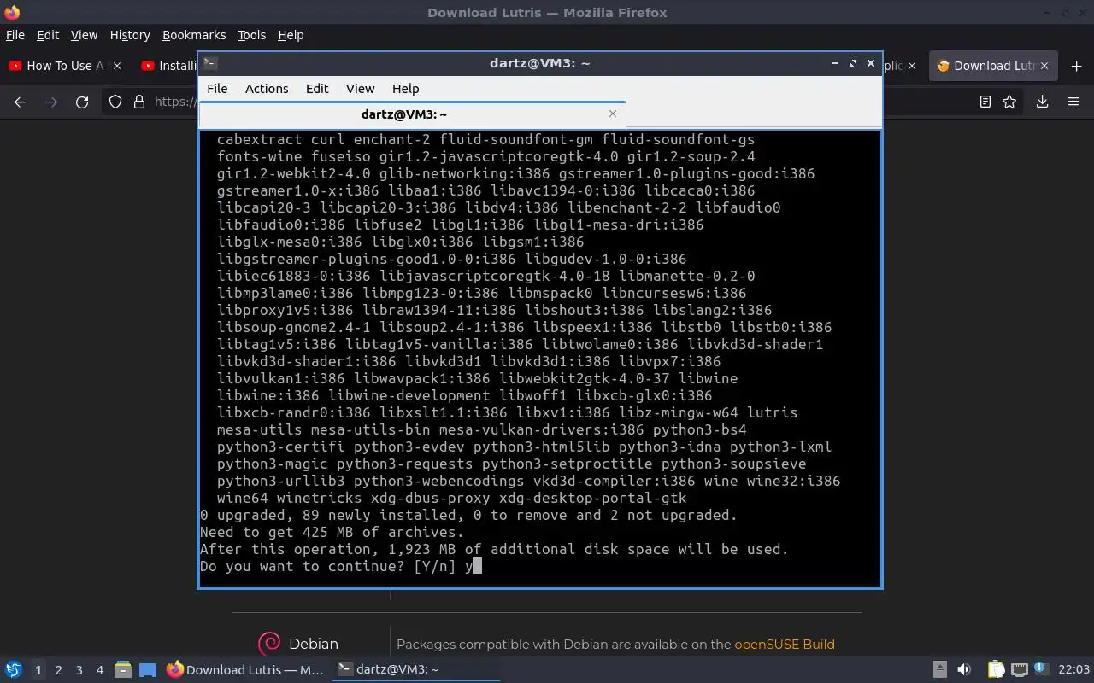Click the update notifier tray icon
1094x683 pixels.
click(x=1040, y=669)
